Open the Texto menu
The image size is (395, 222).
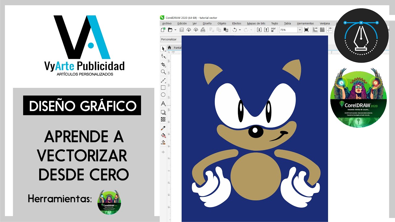[x=275, y=23]
